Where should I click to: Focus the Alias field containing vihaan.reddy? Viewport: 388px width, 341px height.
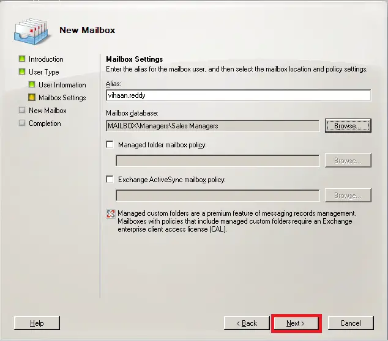(x=239, y=95)
